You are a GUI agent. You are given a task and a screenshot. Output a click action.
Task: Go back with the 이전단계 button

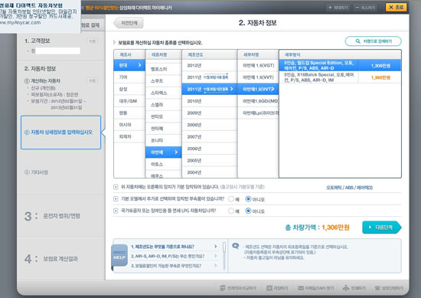point(129,23)
